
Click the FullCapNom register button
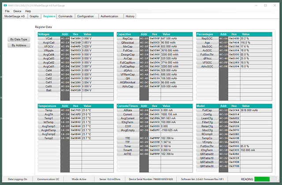tap(128, 63)
